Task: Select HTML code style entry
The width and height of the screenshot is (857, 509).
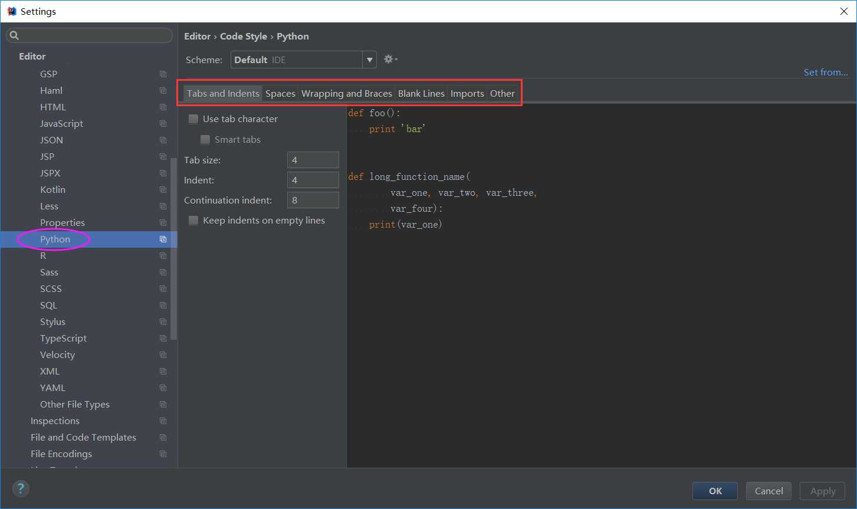Action: tap(53, 107)
